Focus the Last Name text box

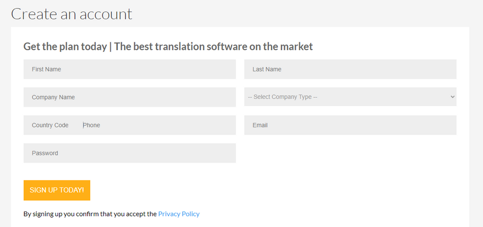(x=350, y=69)
